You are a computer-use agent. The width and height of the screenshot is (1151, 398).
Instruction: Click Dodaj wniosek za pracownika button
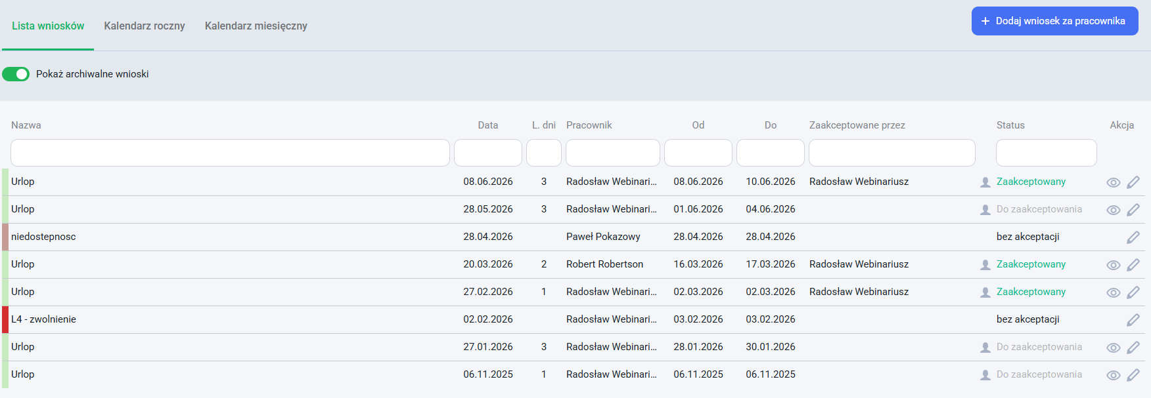click(x=1055, y=21)
